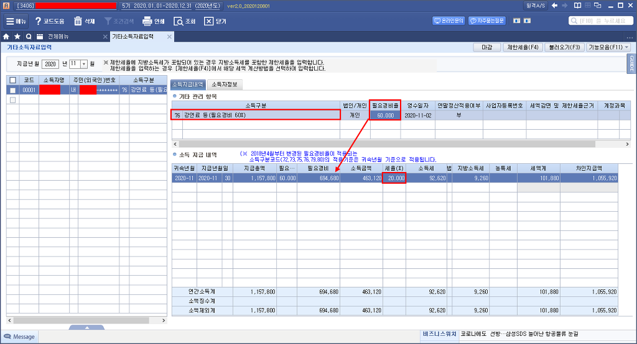Click the home icon in tab bar
This screenshot has width=637, height=344.
[x=7, y=37]
